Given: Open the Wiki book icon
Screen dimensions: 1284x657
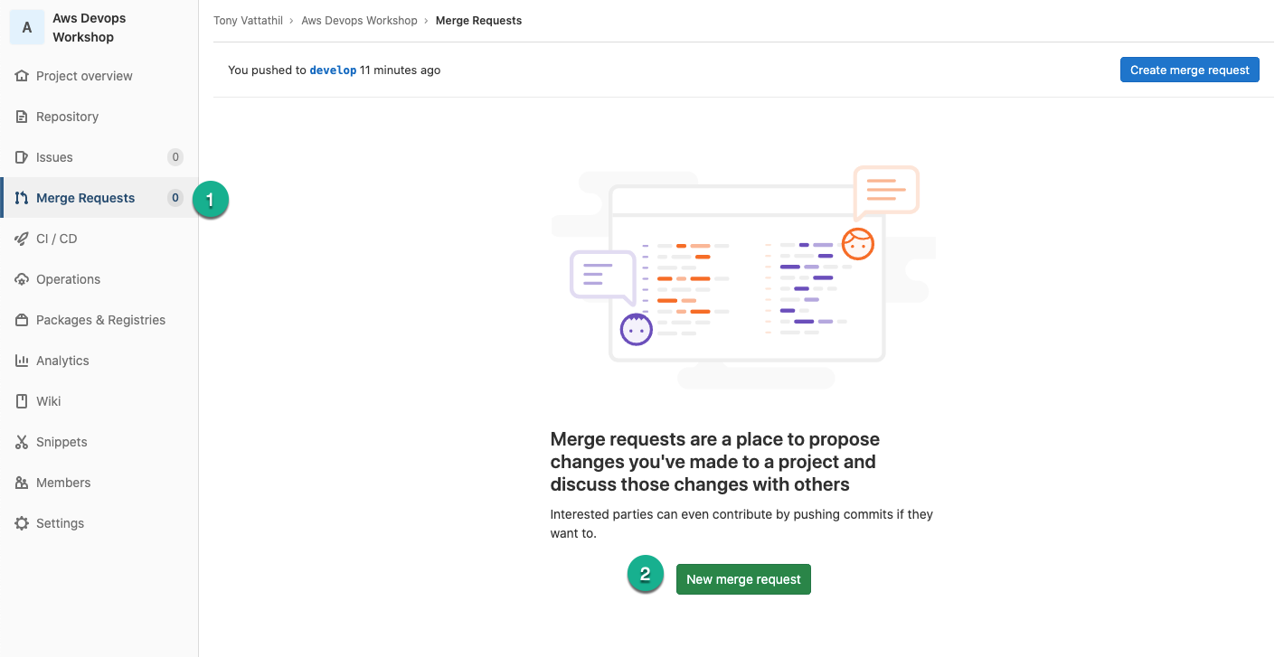Looking at the screenshot, I should pyautogui.click(x=23, y=401).
